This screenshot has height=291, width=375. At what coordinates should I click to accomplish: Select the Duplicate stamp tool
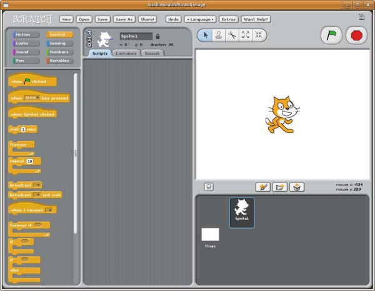(x=218, y=36)
